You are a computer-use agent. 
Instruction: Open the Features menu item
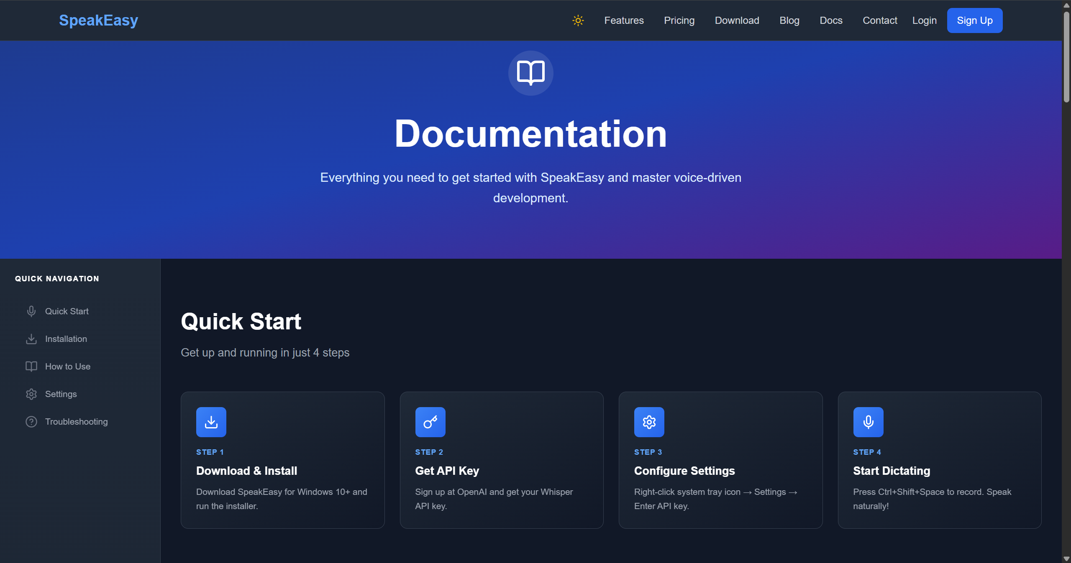[x=624, y=20]
